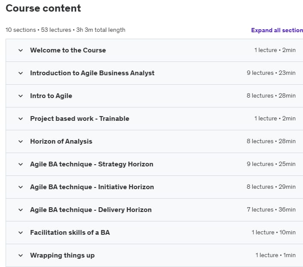Select the Intro to Agile section title
303x267 pixels.
(51, 96)
